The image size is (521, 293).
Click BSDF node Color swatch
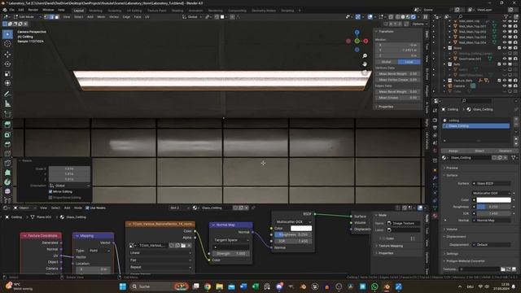click(301, 228)
